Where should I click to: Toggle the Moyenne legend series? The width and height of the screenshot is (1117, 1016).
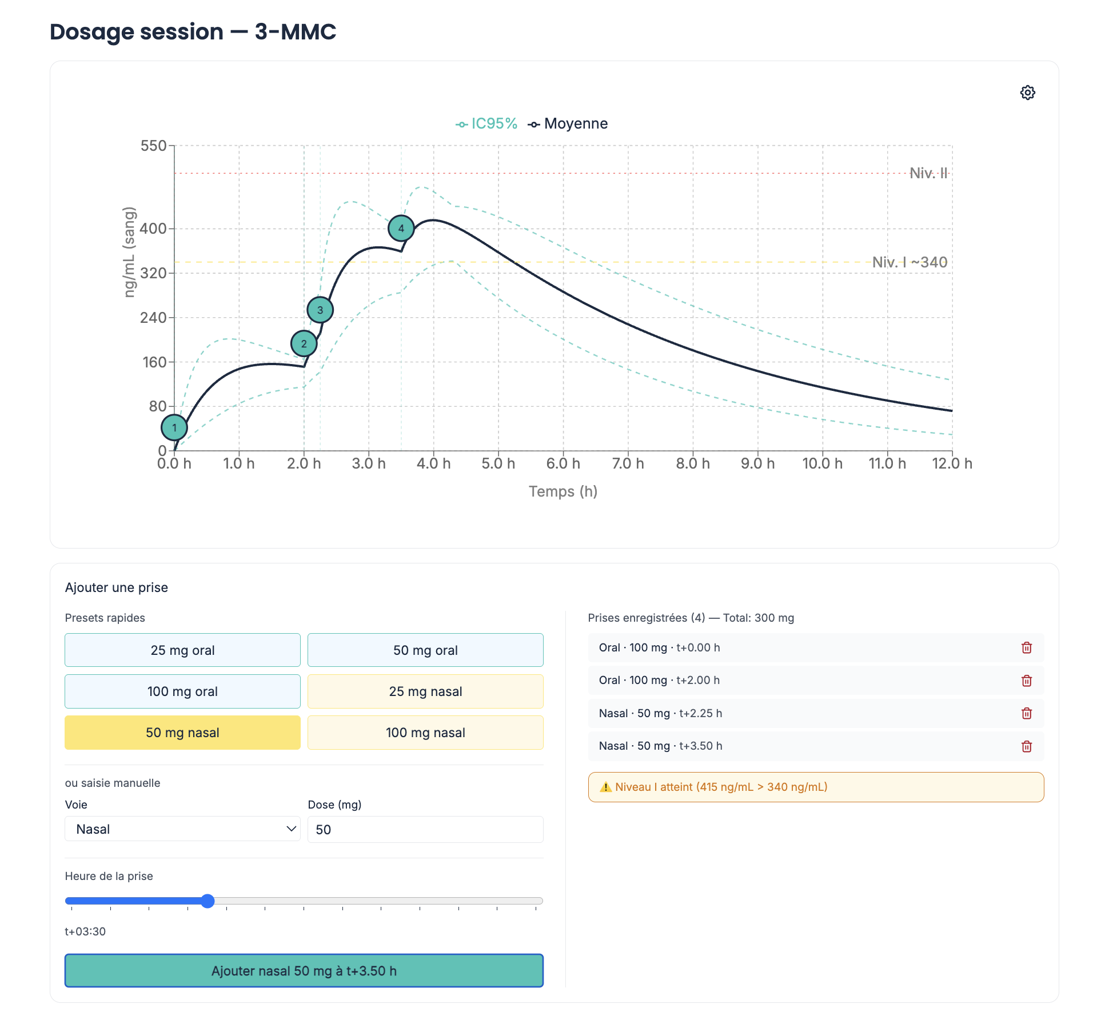(568, 124)
